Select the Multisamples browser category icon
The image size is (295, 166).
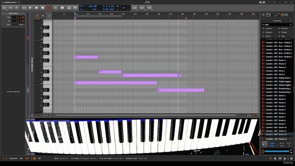pos(275,15)
